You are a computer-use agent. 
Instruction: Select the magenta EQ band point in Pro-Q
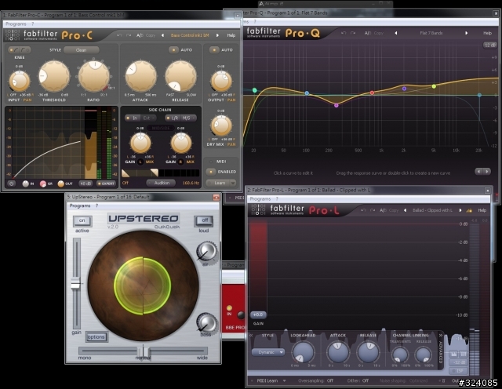(336, 105)
